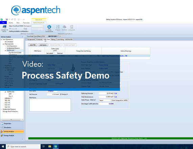Click the Discharge Coefficient (Kd) field
Viewport: 193px width, 149px height.
tap(106, 104)
